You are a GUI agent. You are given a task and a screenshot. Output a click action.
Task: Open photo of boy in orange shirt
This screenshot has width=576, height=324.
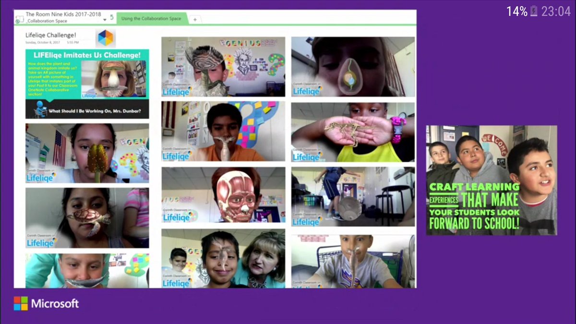[223, 132]
